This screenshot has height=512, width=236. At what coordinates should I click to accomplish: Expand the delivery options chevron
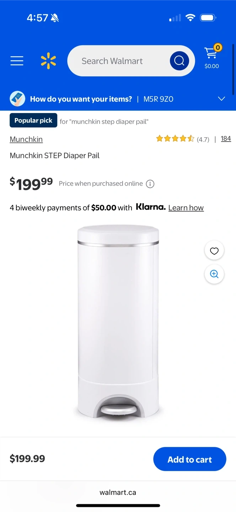point(221,99)
